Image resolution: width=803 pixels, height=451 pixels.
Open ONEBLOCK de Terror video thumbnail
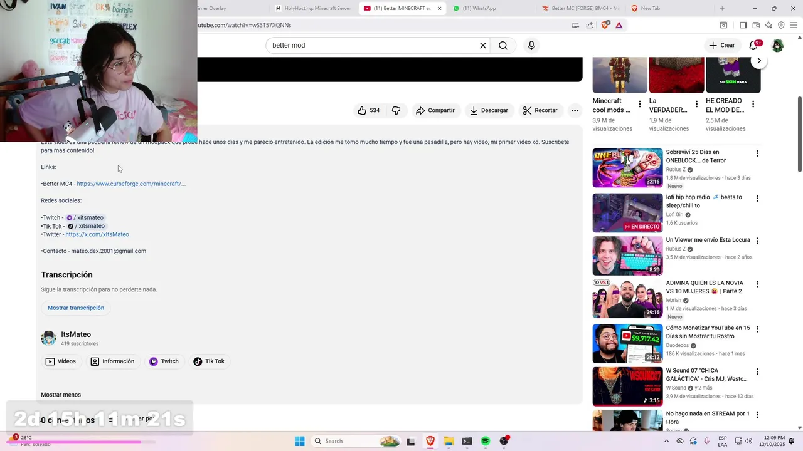[x=627, y=168]
